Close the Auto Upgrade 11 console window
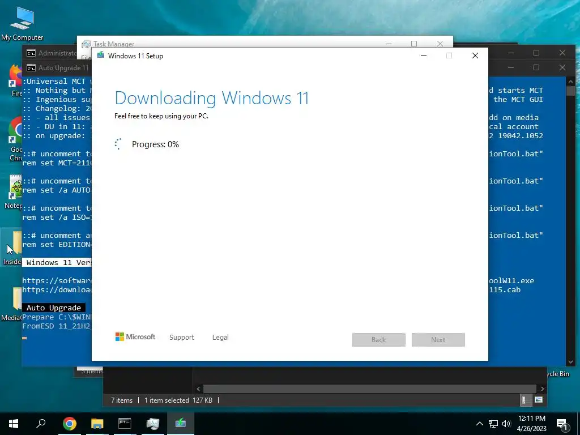This screenshot has height=435, width=580. (562, 67)
